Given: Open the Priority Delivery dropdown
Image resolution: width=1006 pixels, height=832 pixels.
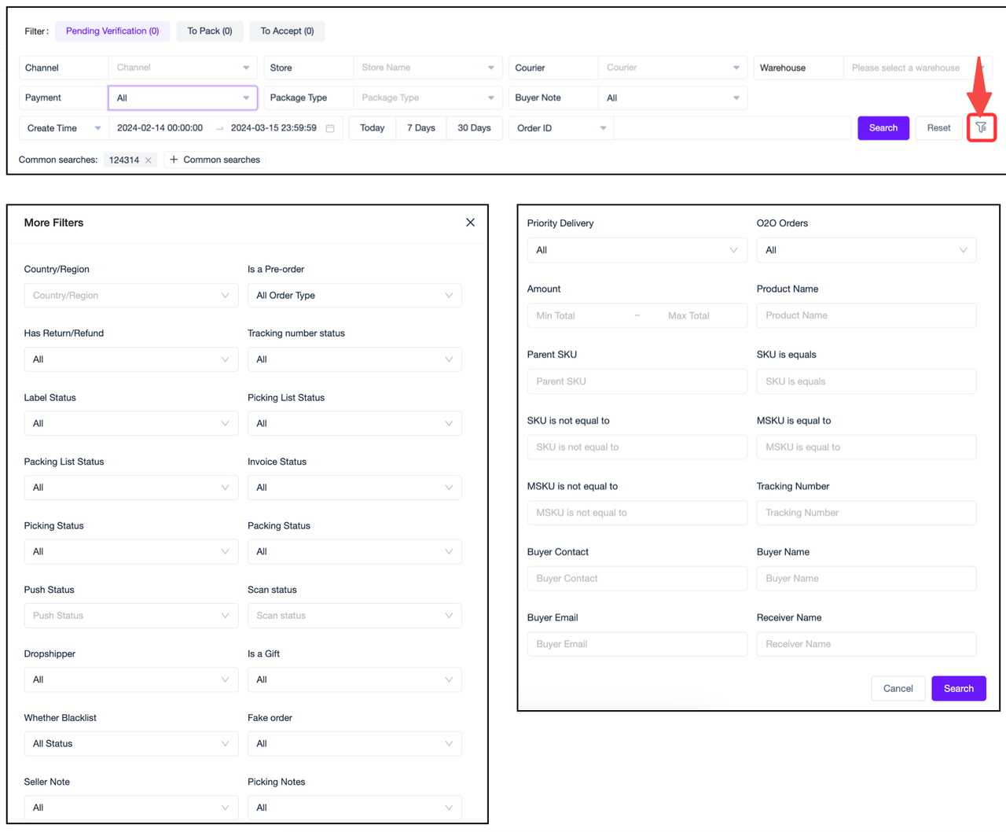Looking at the screenshot, I should tap(637, 249).
